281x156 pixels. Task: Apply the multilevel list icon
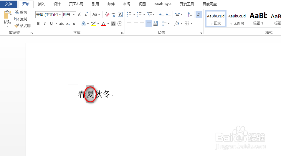click(x=149, y=14)
